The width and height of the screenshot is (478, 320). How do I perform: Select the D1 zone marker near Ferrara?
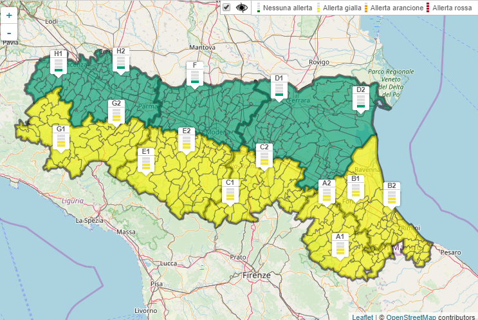[279, 86]
